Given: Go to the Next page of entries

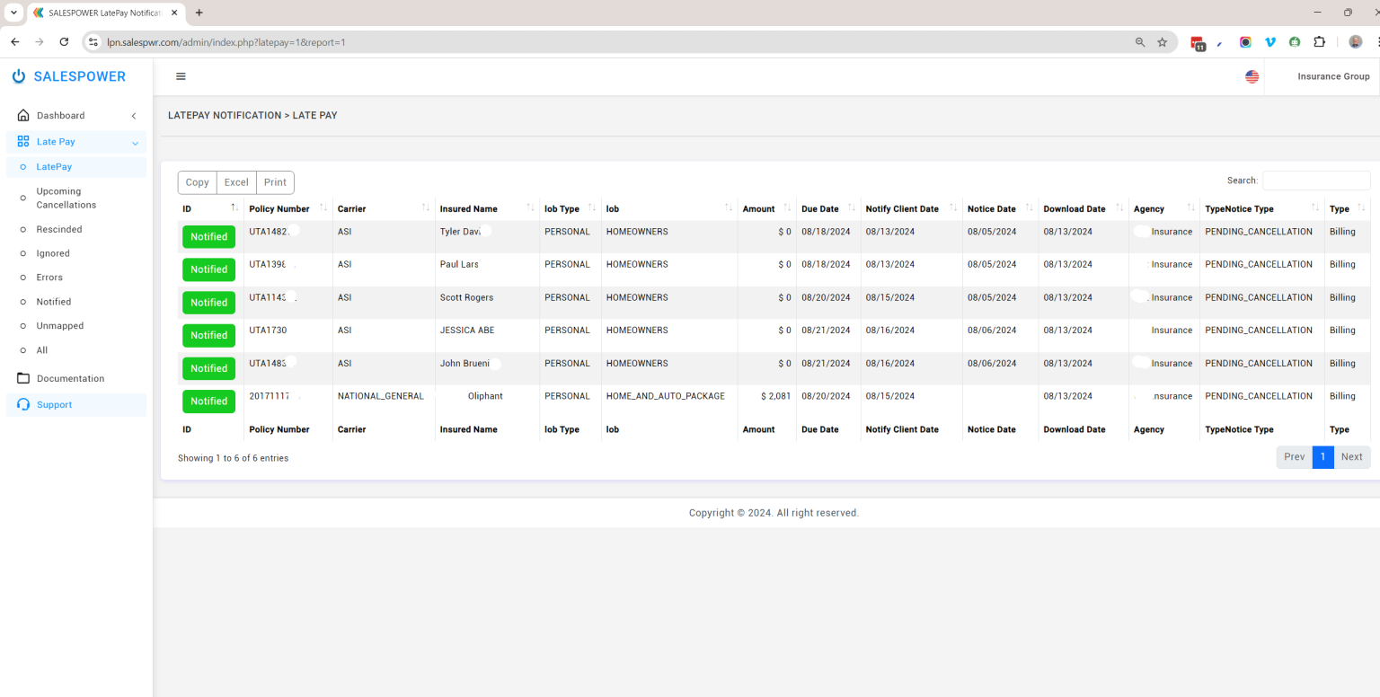Looking at the screenshot, I should pyautogui.click(x=1352, y=457).
